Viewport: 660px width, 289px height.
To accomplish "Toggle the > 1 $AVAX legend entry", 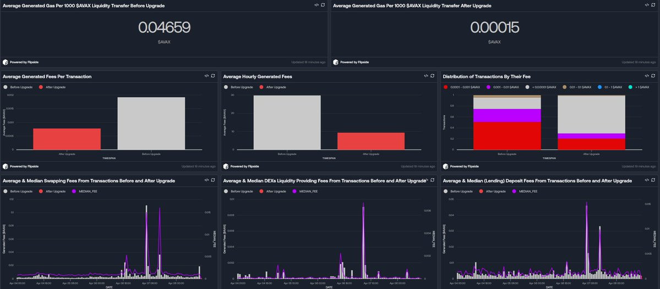I will point(640,87).
